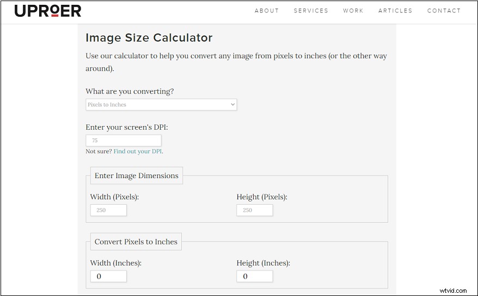Image resolution: width=478 pixels, height=296 pixels.
Task: Click the UPROER logo
Action: point(48,11)
